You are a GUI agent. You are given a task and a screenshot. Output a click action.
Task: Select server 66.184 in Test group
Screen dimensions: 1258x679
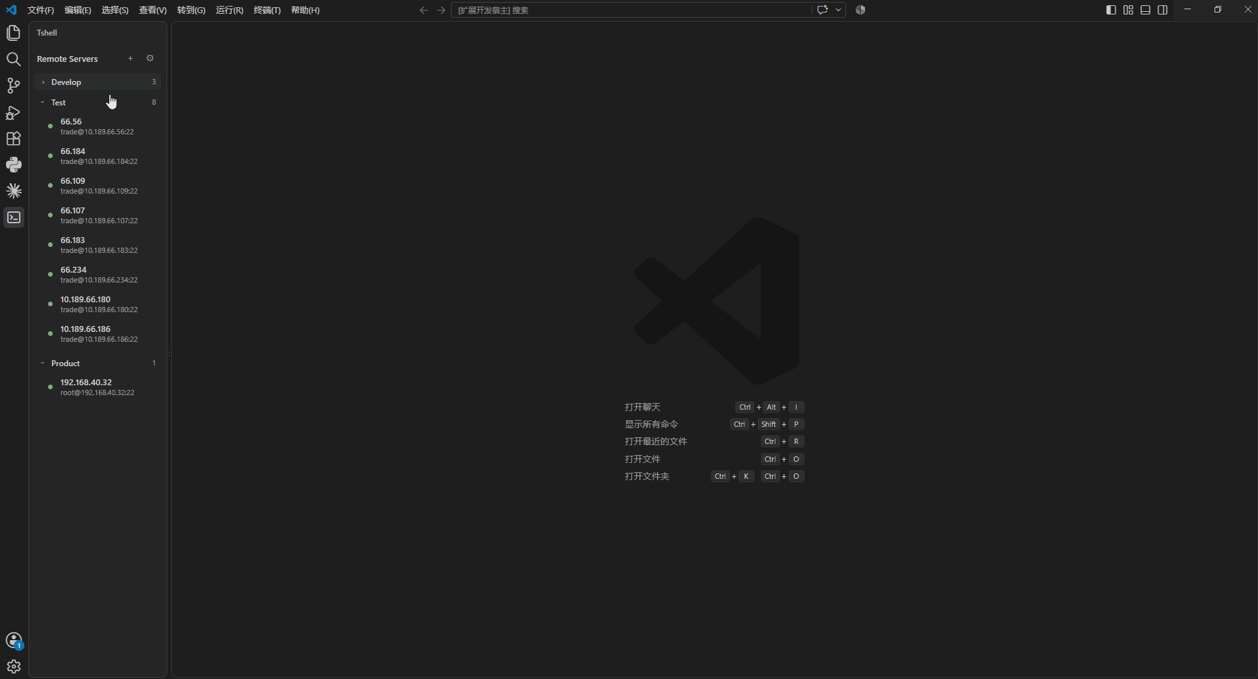point(97,156)
